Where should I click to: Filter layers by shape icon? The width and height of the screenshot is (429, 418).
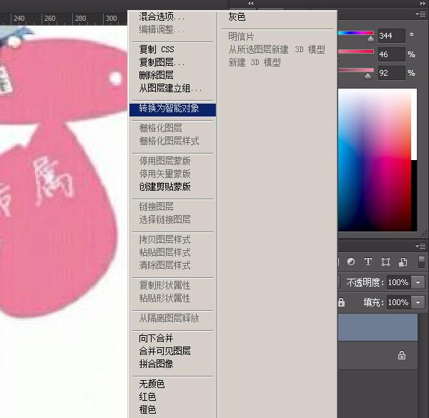point(386,262)
